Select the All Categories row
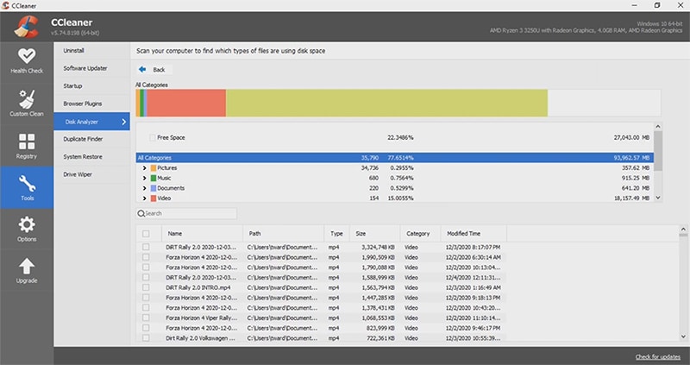The height and width of the screenshot is (365, 690). pyautogui.click(x=395, y=158)
